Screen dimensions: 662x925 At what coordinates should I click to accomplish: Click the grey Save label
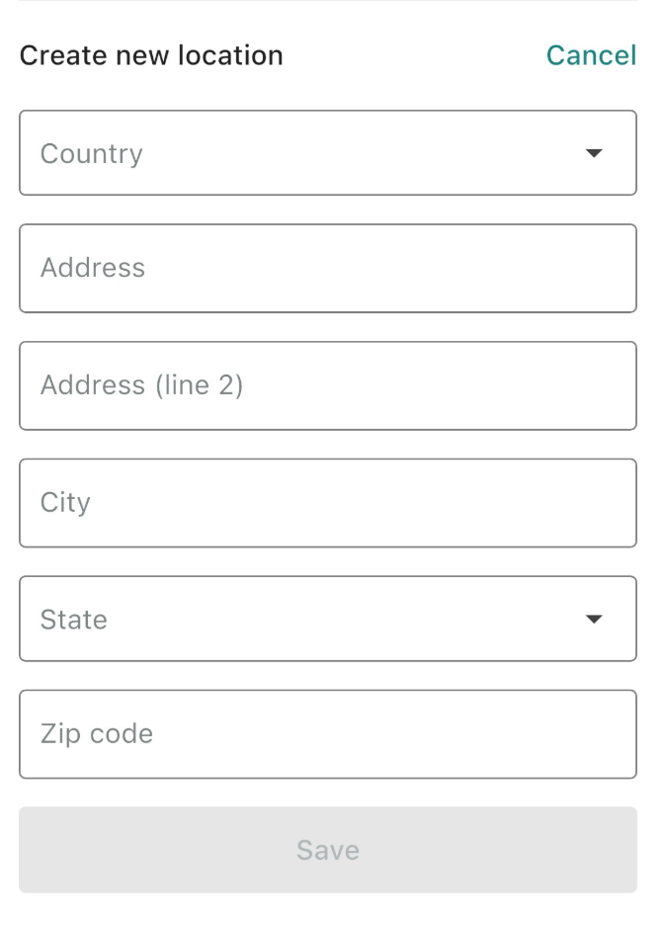[x=327, y=850]
